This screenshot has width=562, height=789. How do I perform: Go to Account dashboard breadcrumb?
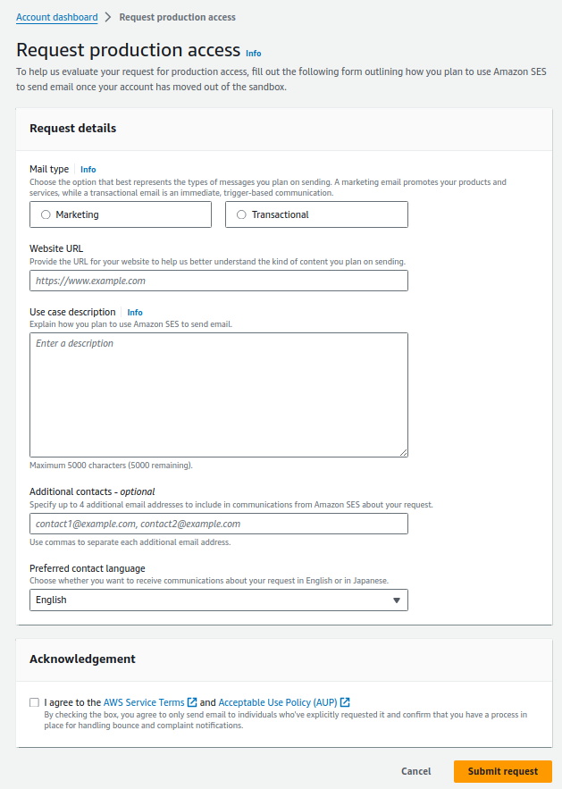[x=57, y=17]
